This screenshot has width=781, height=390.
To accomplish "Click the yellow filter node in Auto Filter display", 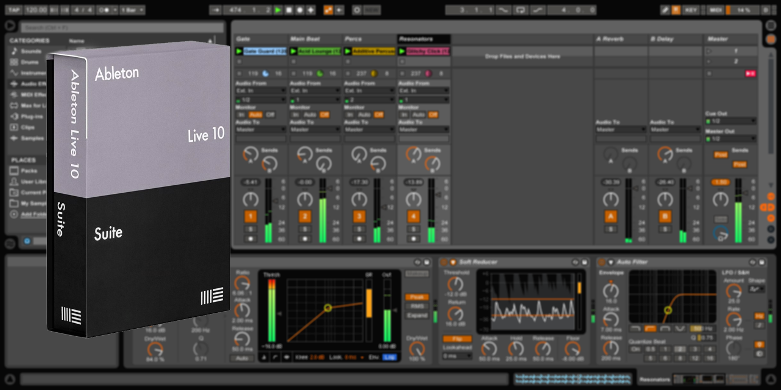I will point(667,311).
